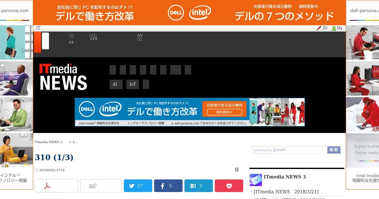Open the [ITmedia NEWS 2018/3/21] link

coord(286,192)
